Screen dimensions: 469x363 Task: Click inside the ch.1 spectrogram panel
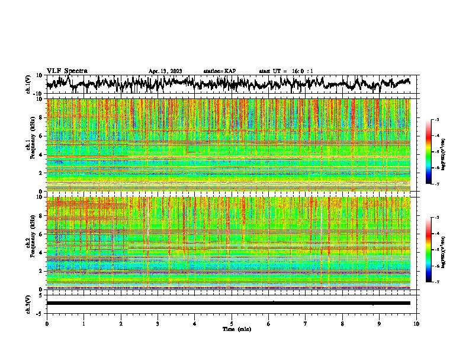pos(228,145)
